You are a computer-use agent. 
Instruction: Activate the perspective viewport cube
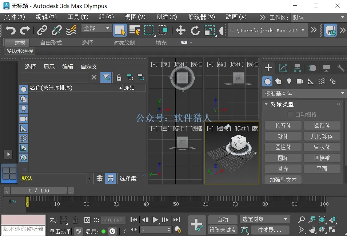239,143
